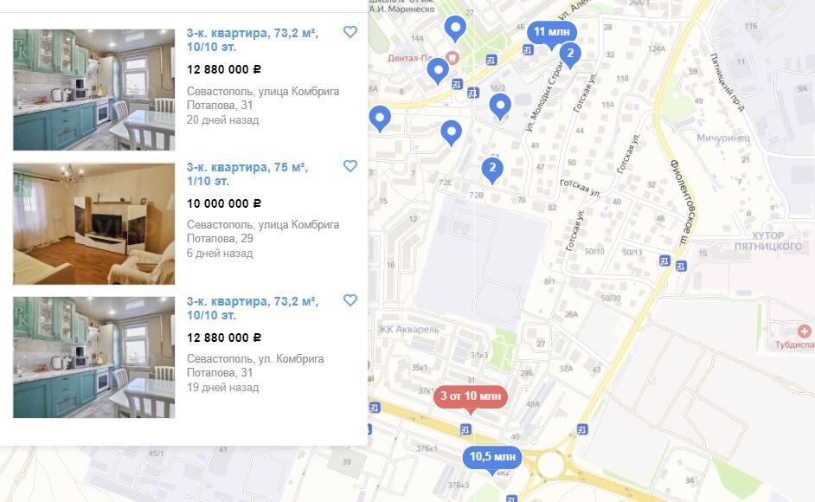Select the 10,5 млн map marker
The height and width of the screenshot is (502, 815).
pyautogui.click(x=492, y=457)
